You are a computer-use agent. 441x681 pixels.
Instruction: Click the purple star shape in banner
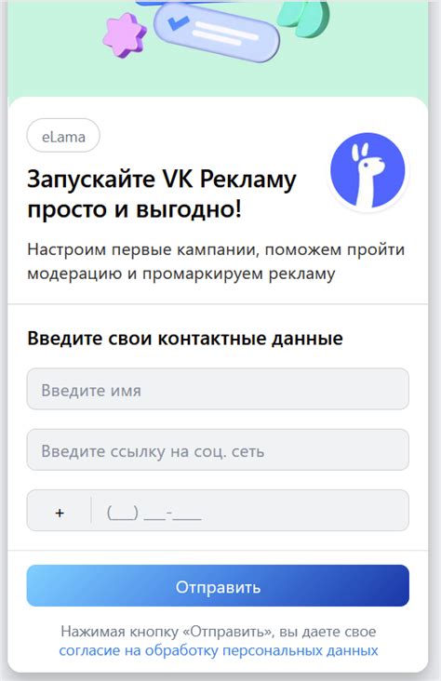(124, 35)
